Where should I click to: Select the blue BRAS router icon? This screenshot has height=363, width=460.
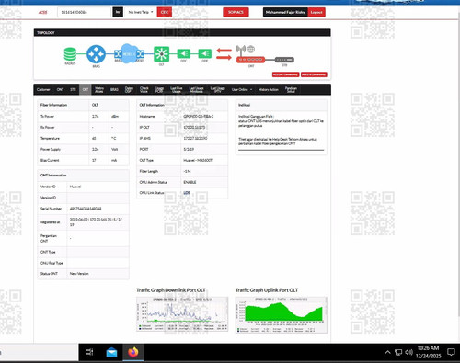click(96, 54)
